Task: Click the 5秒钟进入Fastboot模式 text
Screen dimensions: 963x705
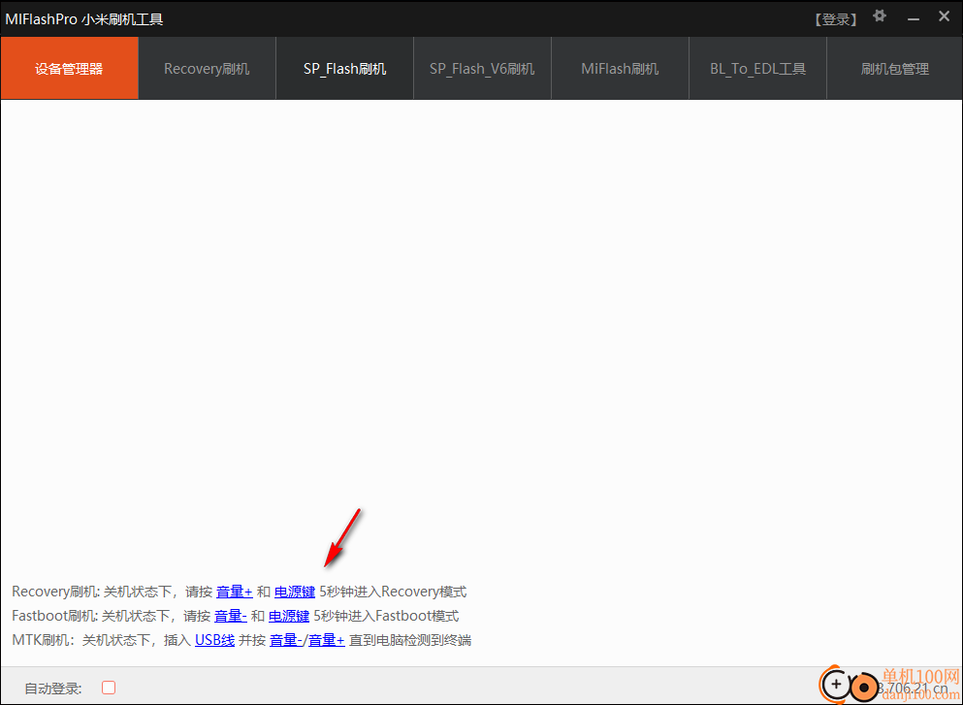Action: coord(386,616)
